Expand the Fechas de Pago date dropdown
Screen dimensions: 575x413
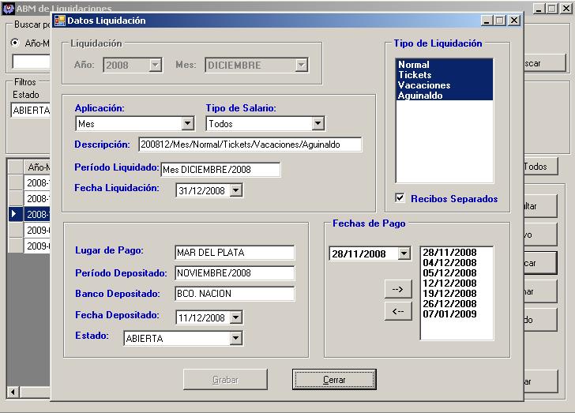point(404,254)
